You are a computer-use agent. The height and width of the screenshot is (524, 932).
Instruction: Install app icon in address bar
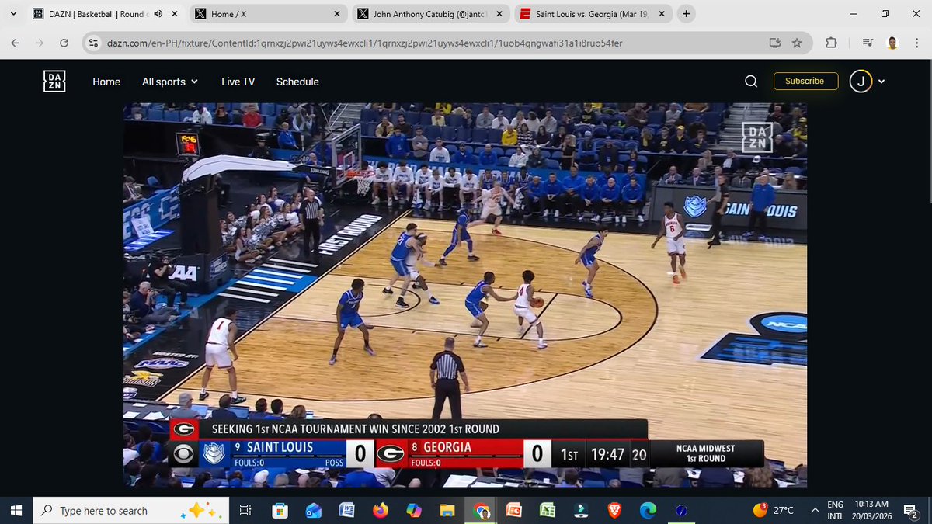coord(774,43)
